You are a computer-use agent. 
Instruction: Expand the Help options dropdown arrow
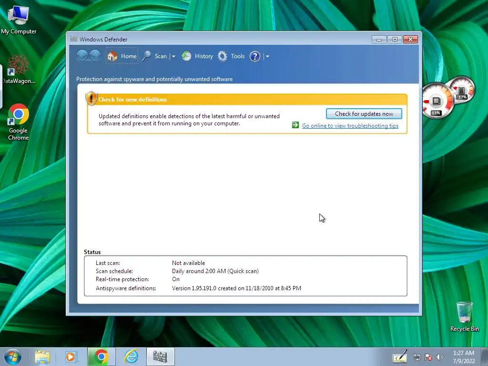coord(267,56)
